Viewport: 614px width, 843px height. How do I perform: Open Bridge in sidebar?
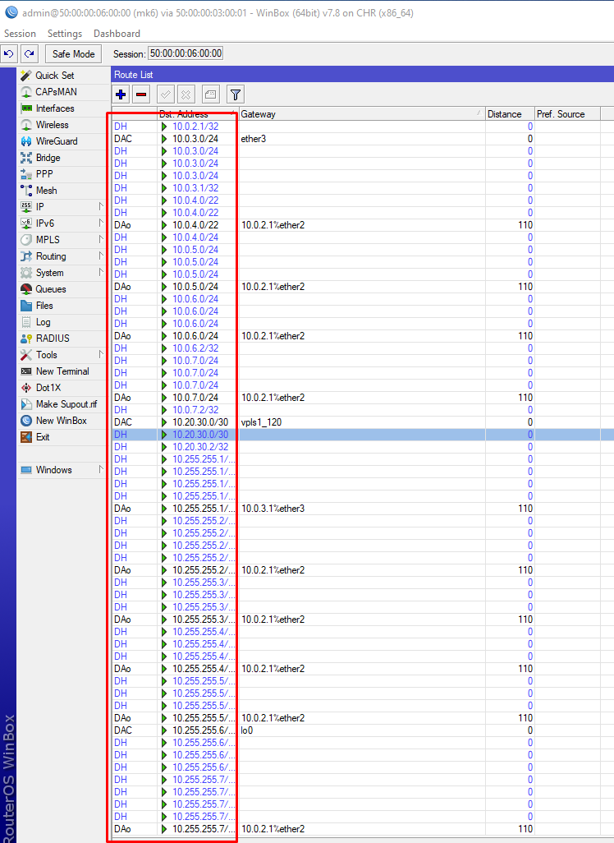coord(62,158)
